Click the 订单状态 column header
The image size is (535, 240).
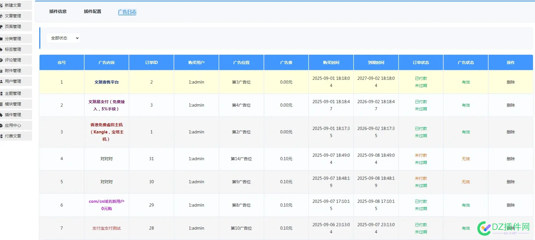pyautogui.click(x=421, y=63)
